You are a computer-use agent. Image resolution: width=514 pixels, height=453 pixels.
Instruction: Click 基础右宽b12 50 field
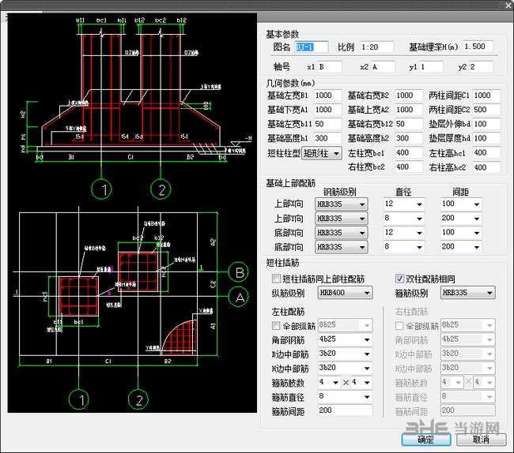pyautogui.click(x=409, y=124)
